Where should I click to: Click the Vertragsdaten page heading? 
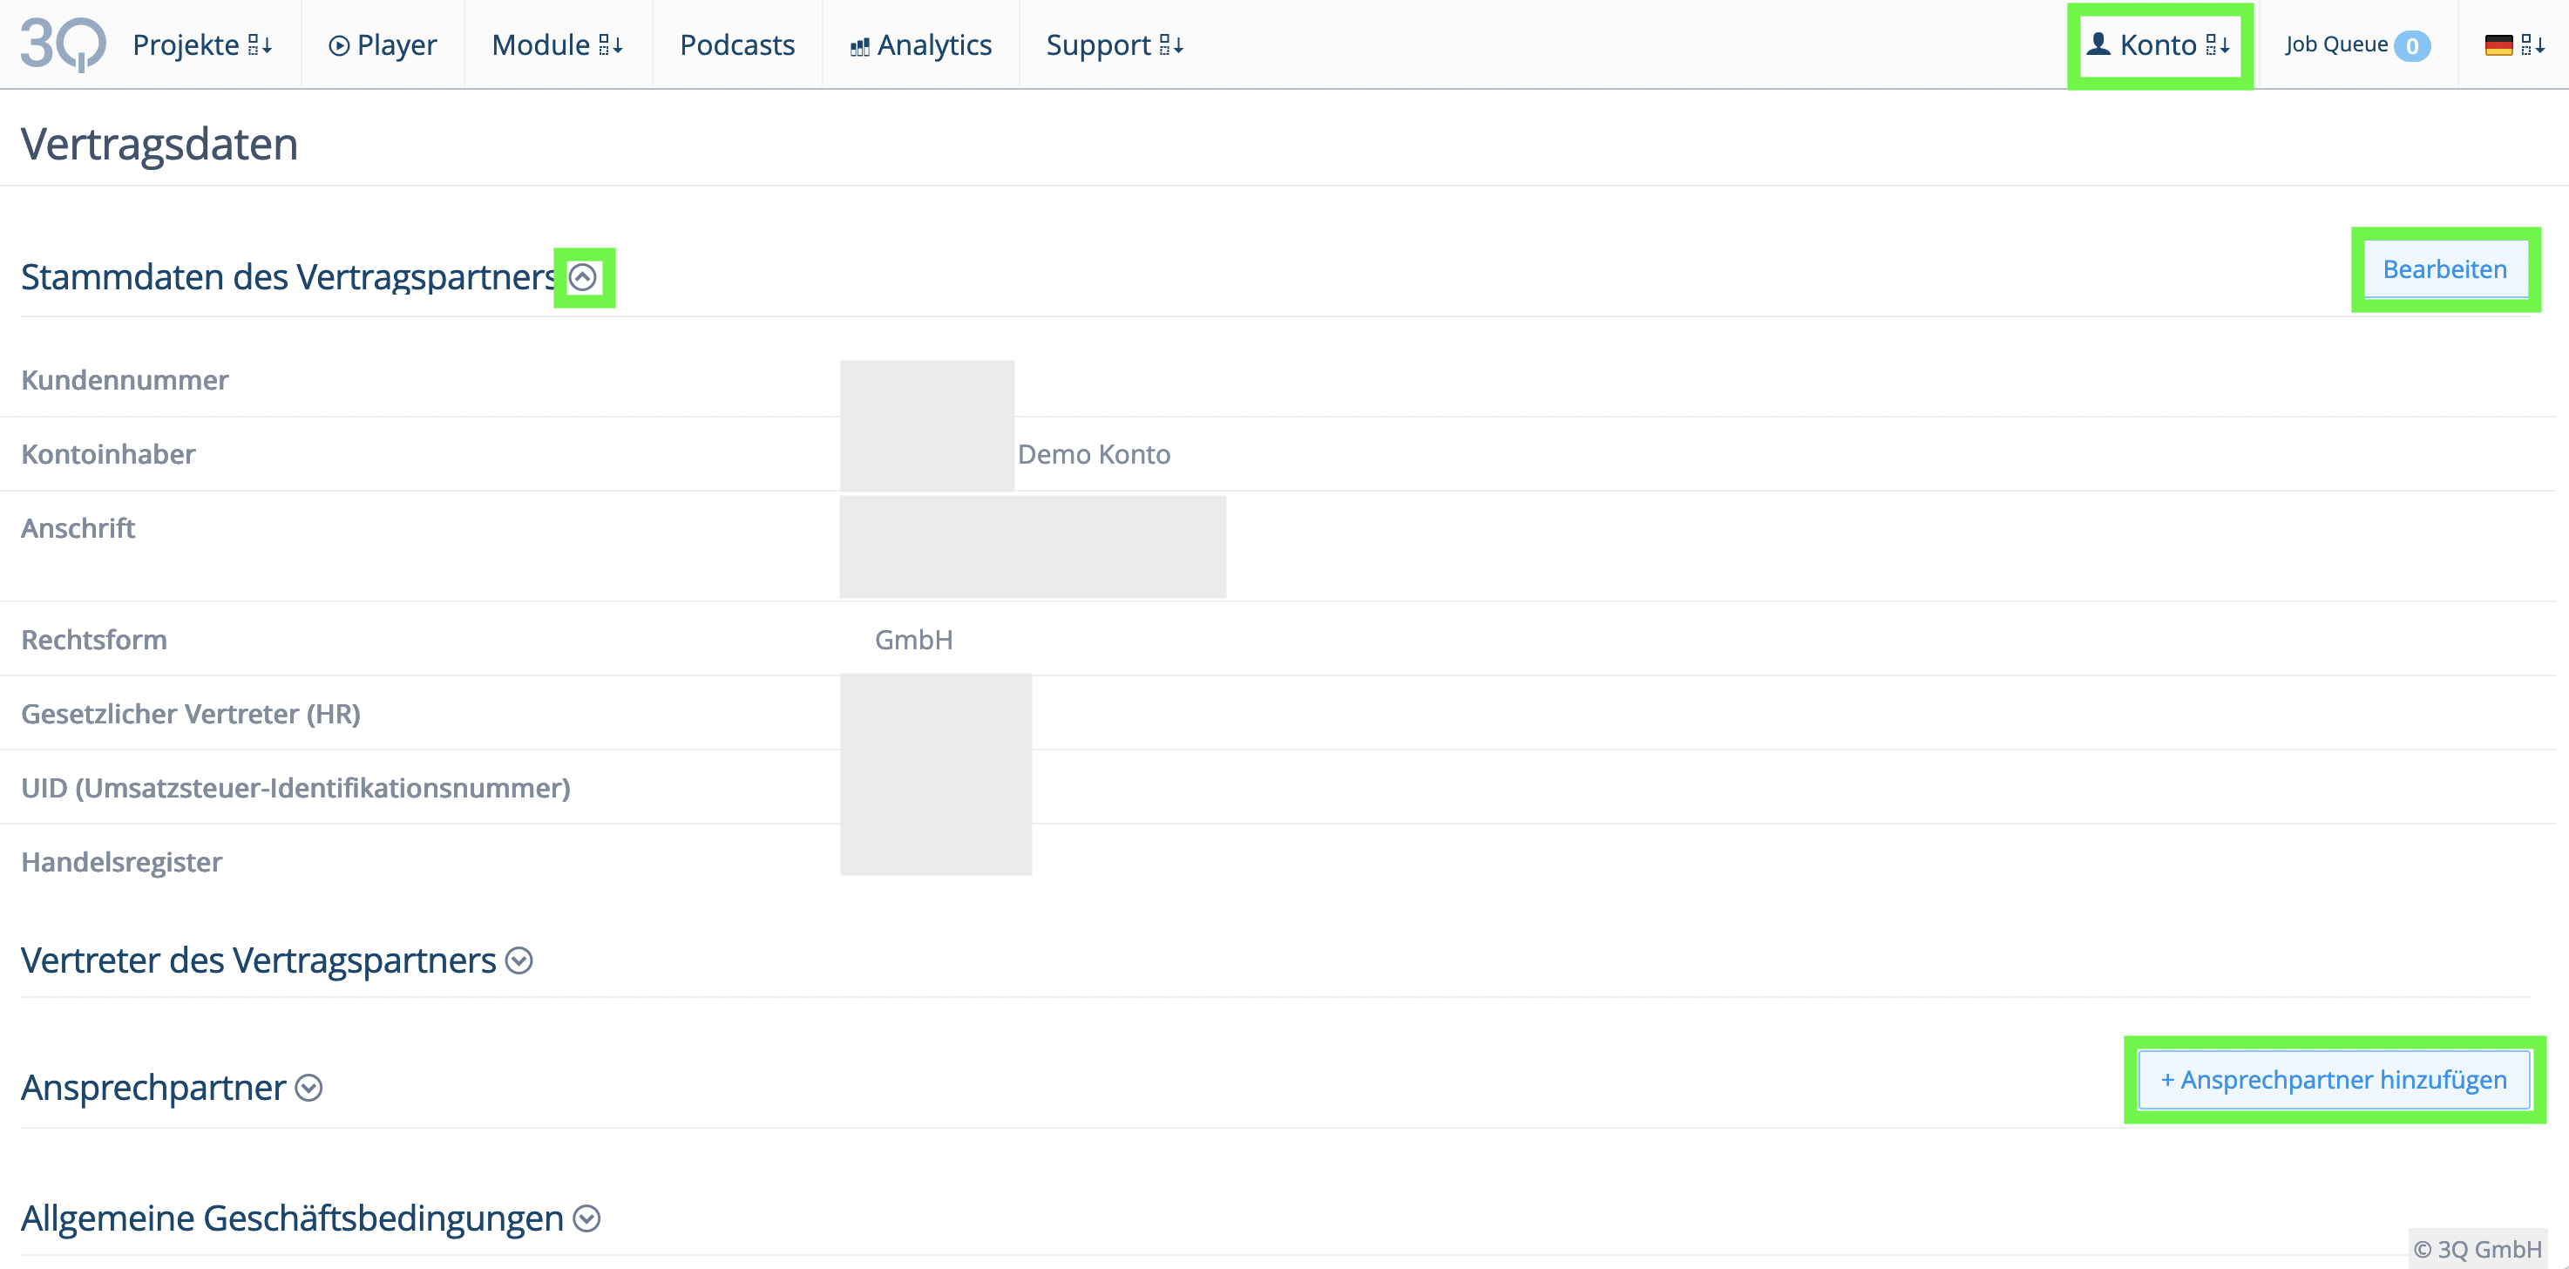click(159, 144)
